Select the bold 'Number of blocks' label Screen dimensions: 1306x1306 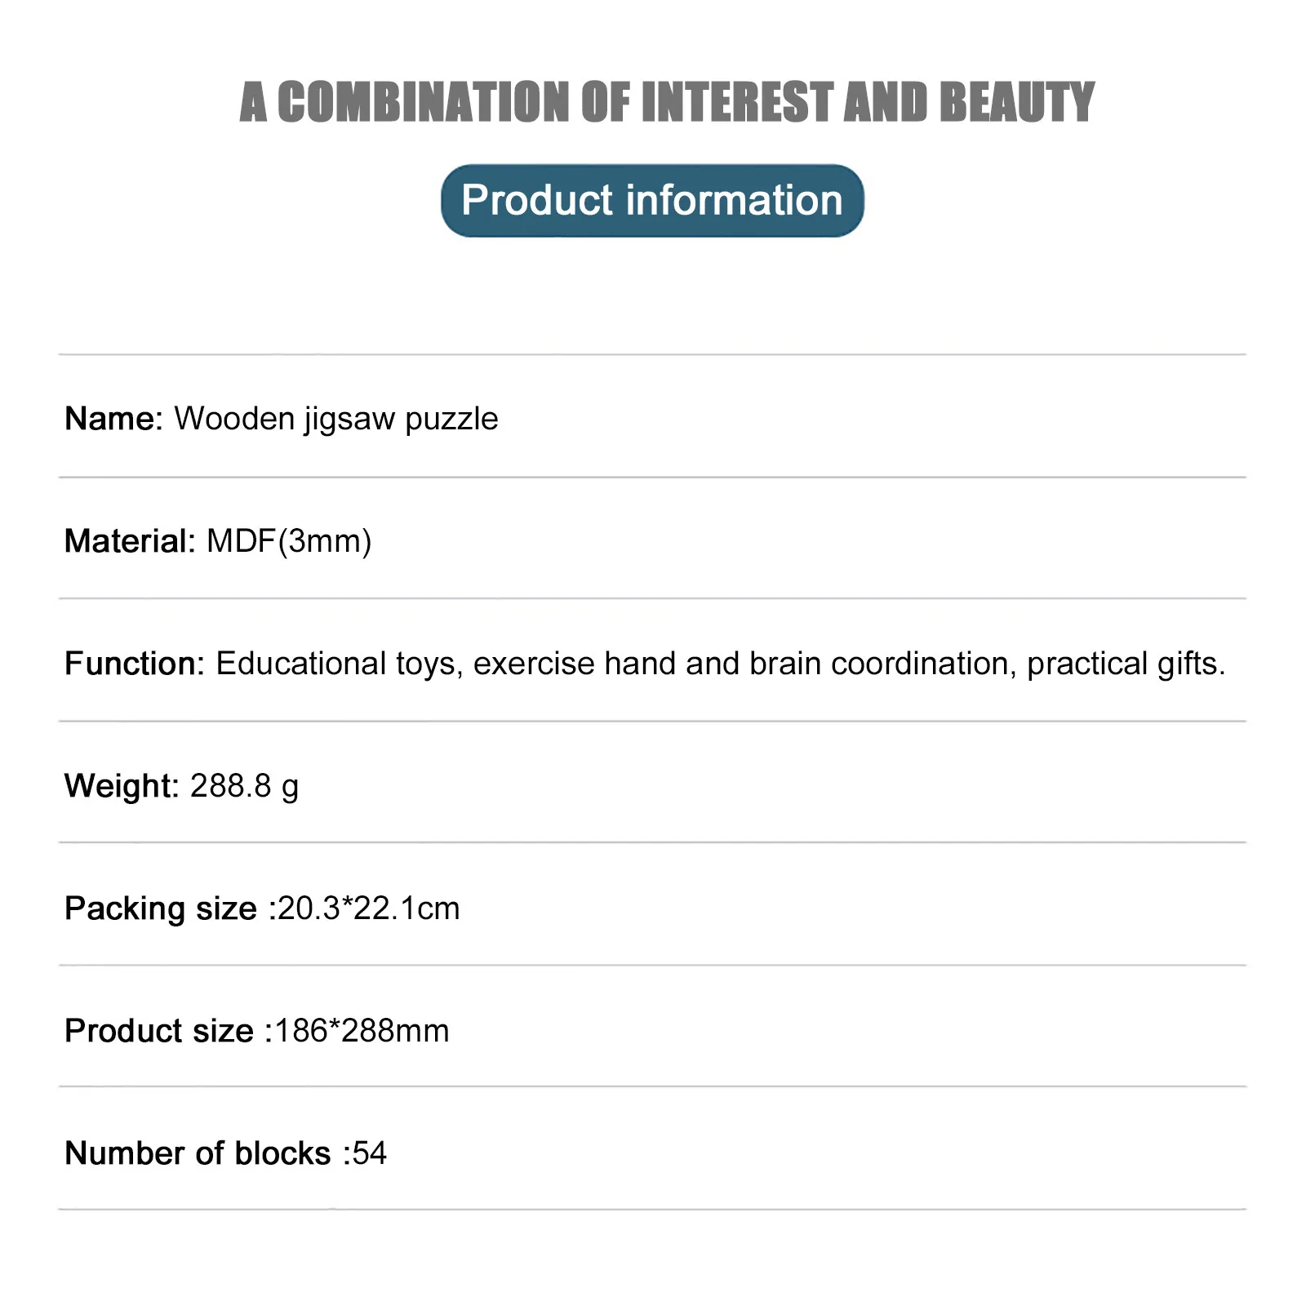[x=198, y=1153]
